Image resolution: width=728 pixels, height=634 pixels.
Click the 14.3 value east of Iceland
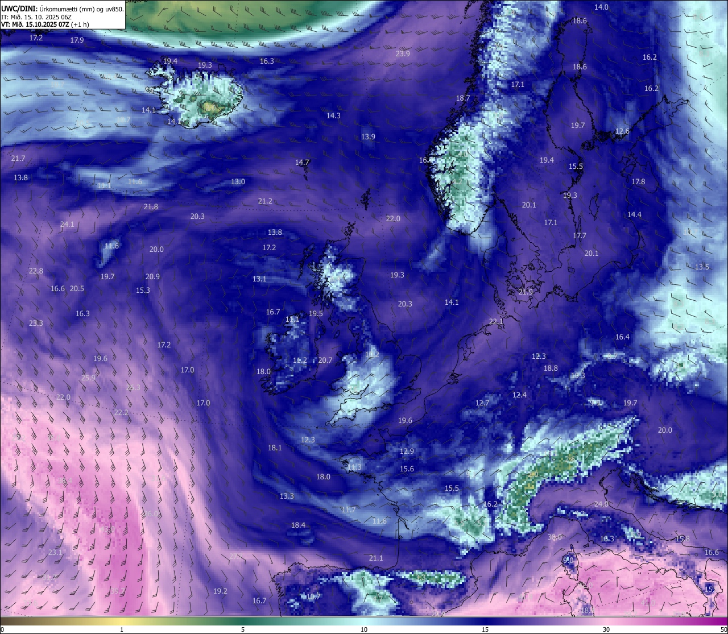(333, 115)
